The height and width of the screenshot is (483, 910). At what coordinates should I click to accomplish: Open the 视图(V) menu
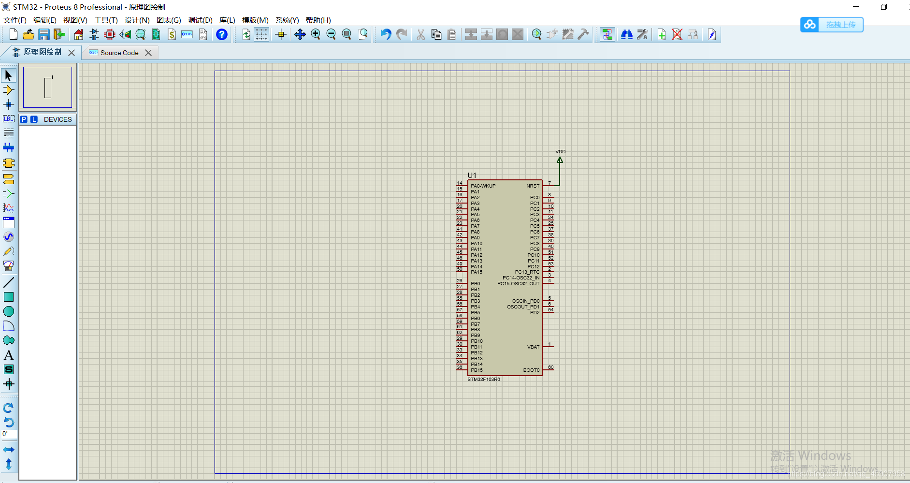point(75,20)
